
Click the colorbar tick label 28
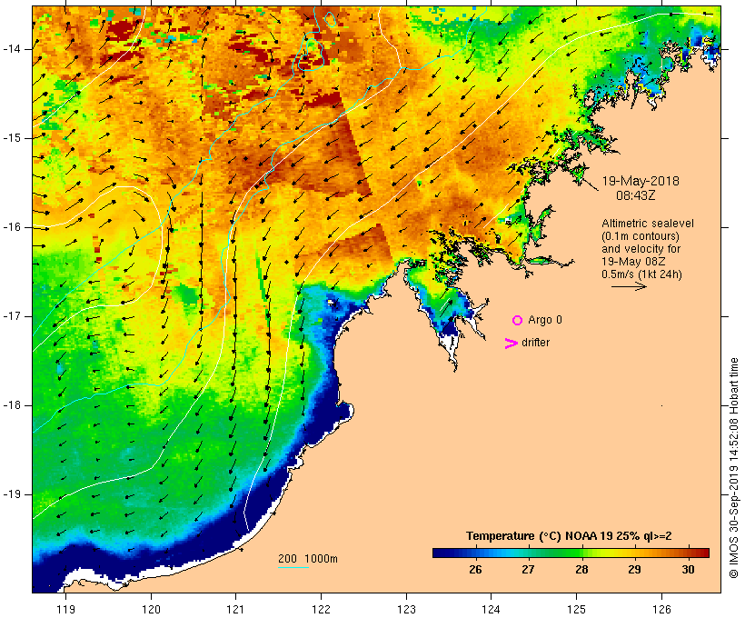coord(581,570)
